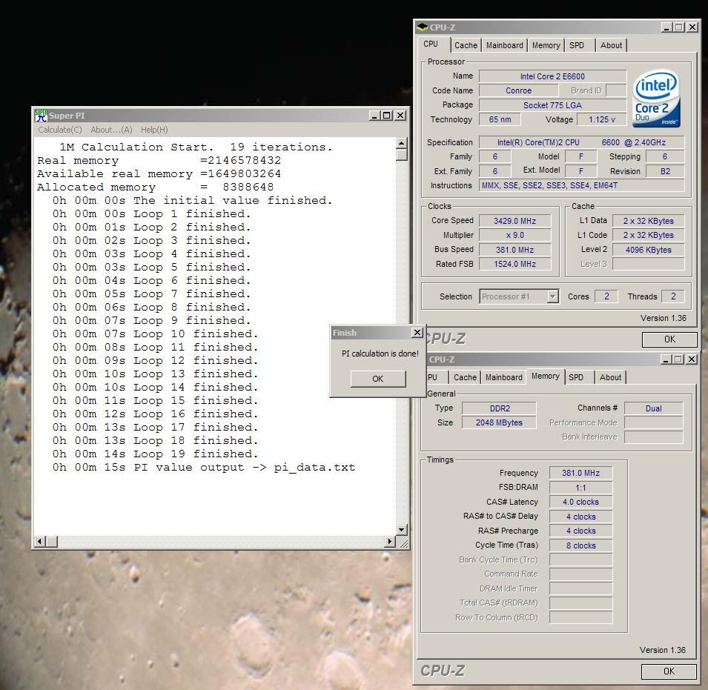This screenshot has width=708, height=690.
Task: Click the 'Loop 19 finished.' line
Action: tap(196, 454)
